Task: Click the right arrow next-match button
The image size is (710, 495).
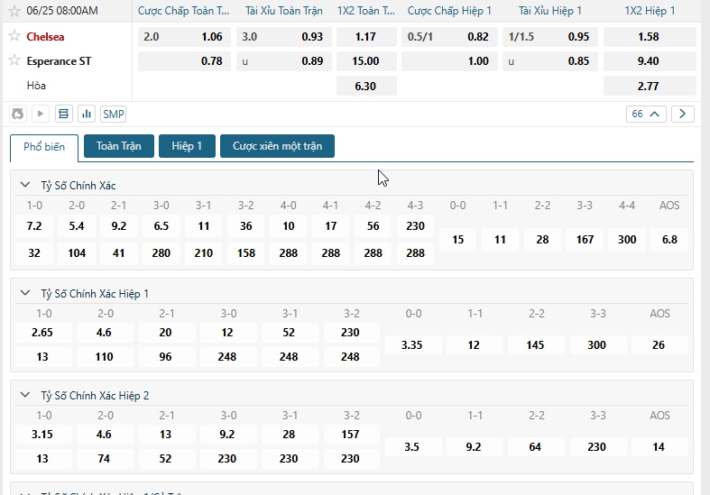Action: coord(683,114)
